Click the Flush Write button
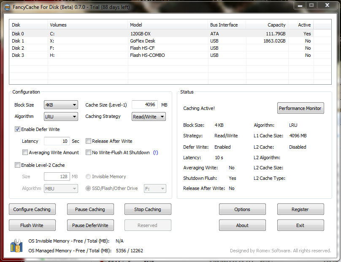 [x=32, y=225]
